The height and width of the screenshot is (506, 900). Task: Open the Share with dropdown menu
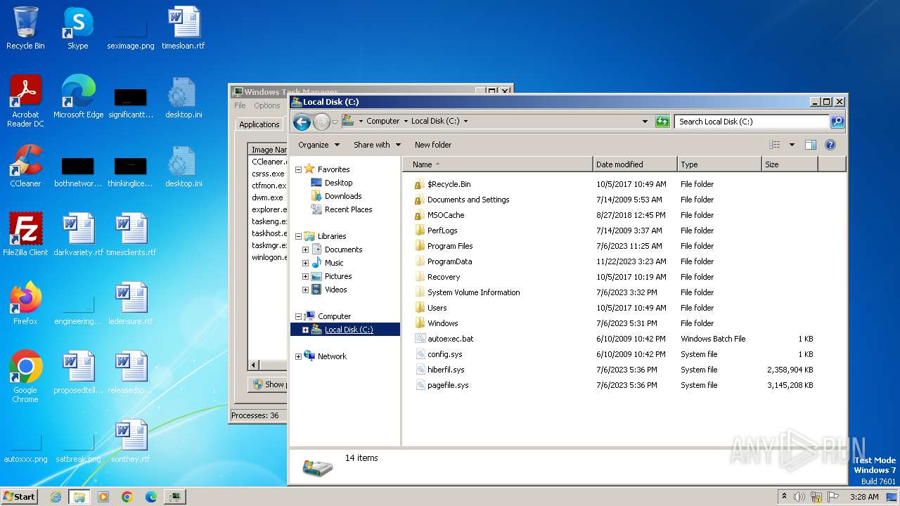377,145
